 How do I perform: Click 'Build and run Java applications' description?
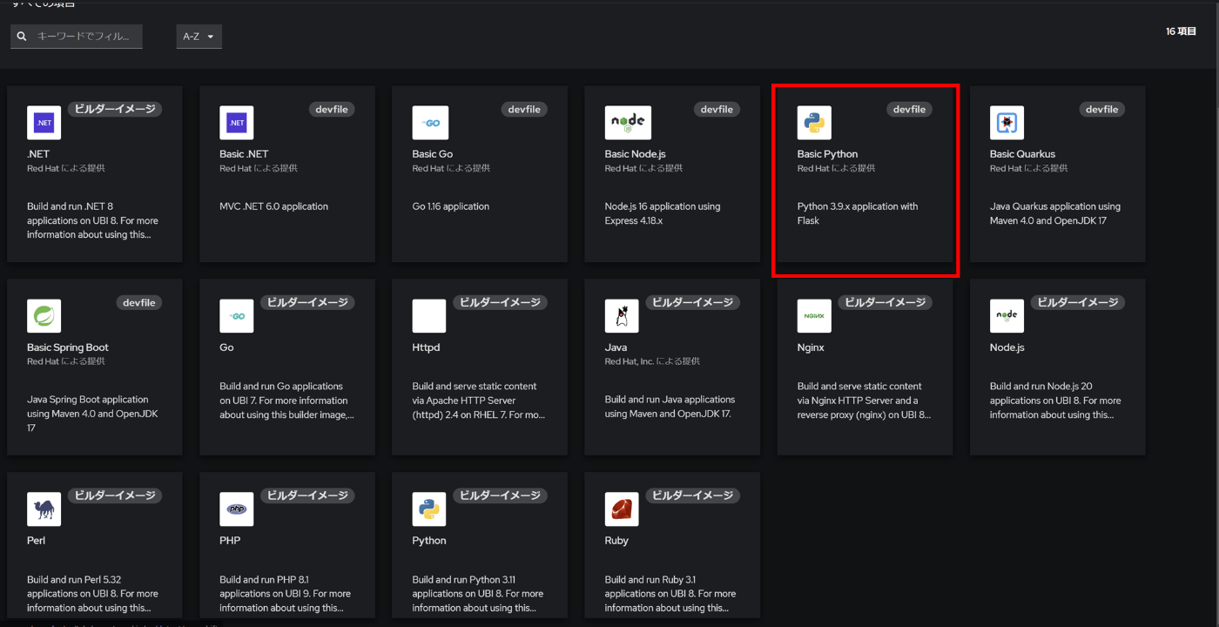coord(670,407)
